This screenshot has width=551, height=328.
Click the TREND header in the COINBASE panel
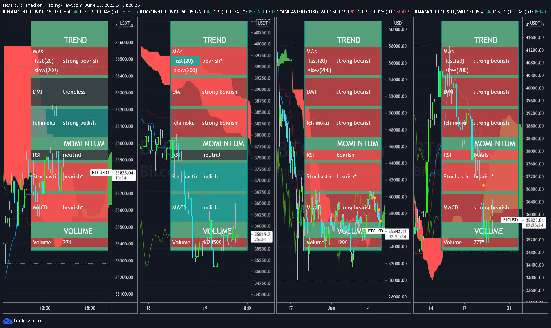tap(349, 40)
